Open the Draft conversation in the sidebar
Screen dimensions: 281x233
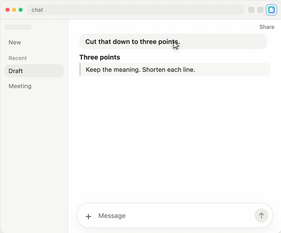point(34,71)
